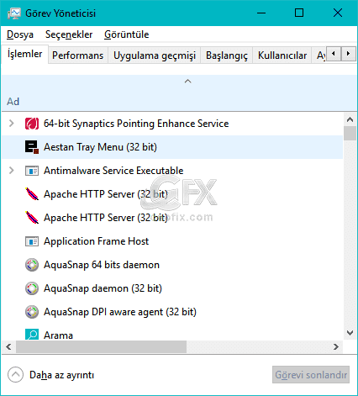Click the Görevi sonlandır button
Viewport: 358px width, 396px height.
click(x=311, y=375)
